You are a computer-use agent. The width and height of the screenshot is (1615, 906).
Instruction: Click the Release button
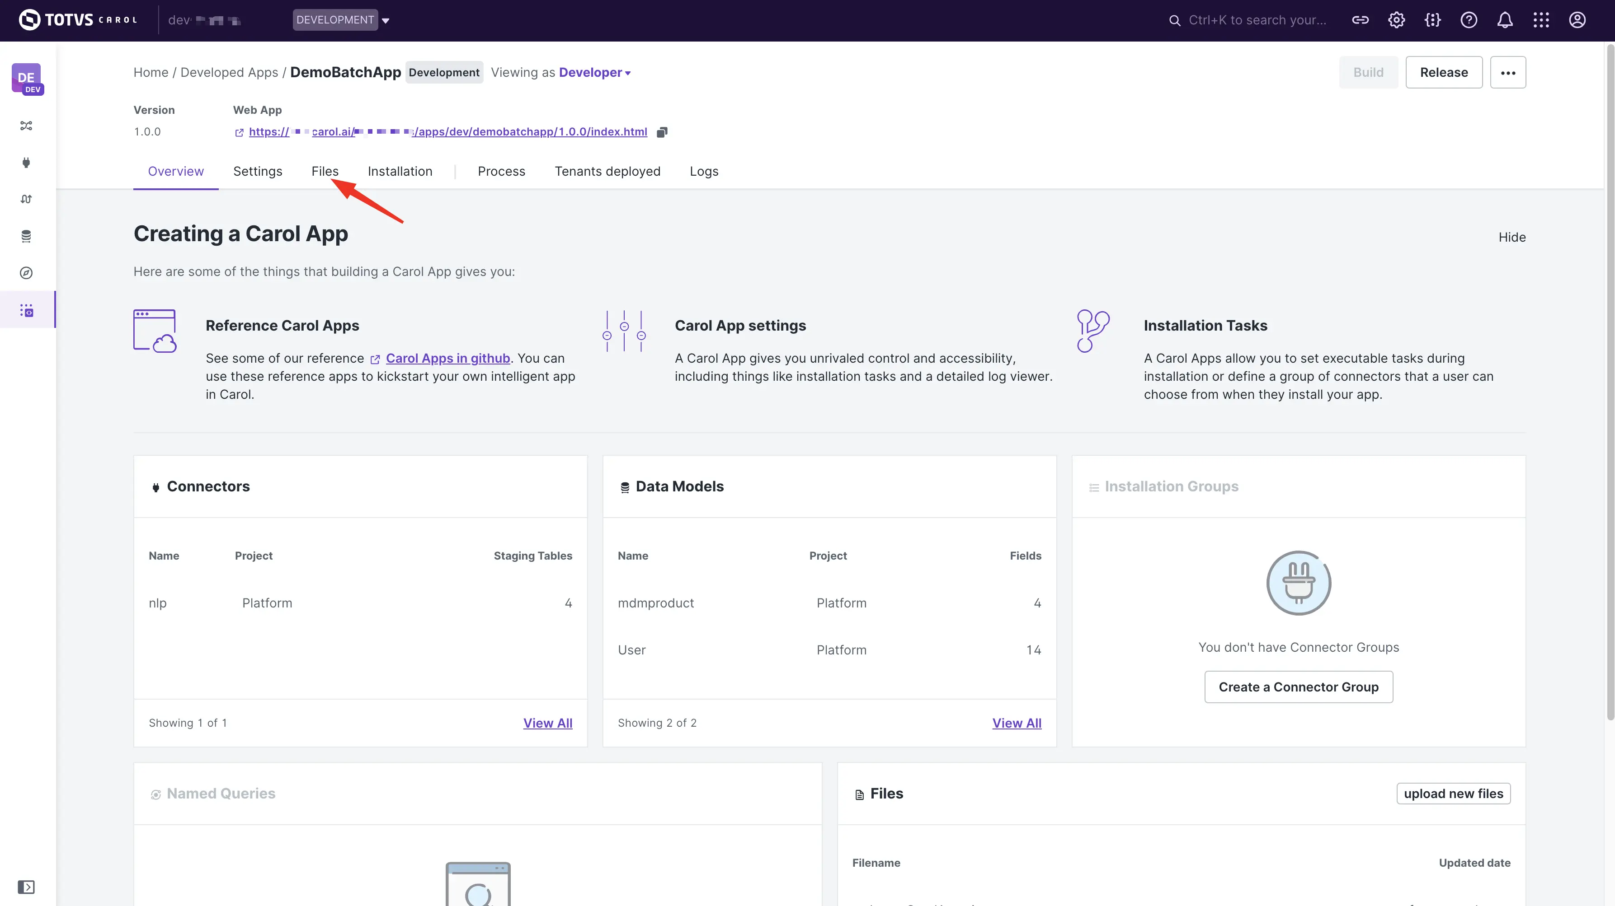pos(1444,72)
